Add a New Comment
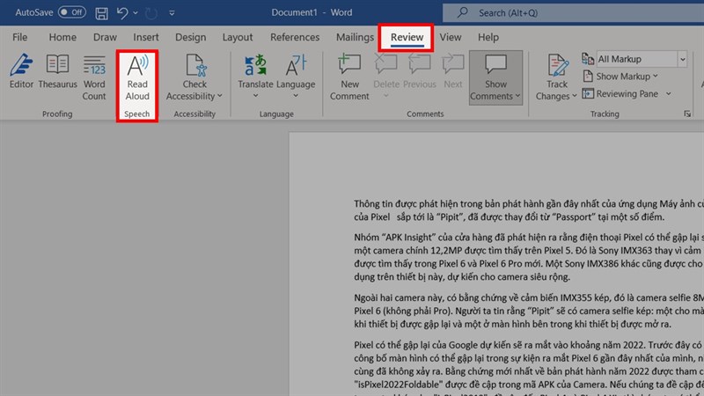The image size is (704, 396). 349,77
